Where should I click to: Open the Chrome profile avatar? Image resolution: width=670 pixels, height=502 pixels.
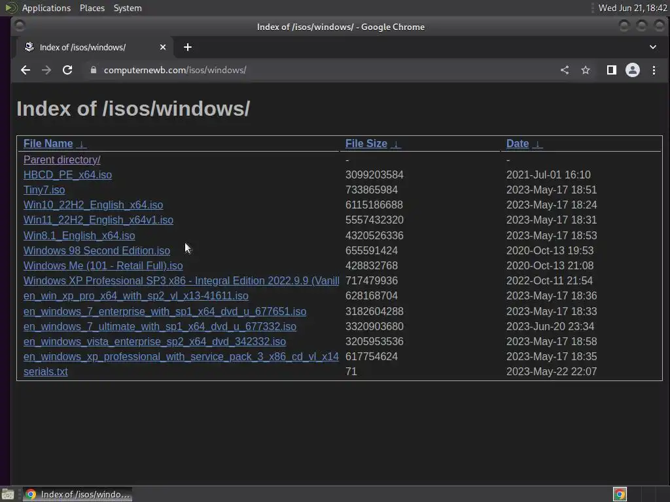(633, 70)
